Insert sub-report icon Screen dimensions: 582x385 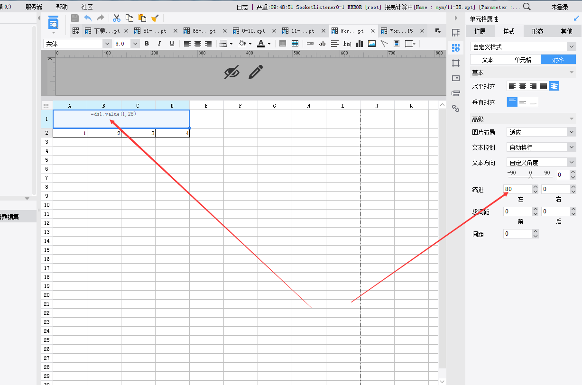click(397, 44)
